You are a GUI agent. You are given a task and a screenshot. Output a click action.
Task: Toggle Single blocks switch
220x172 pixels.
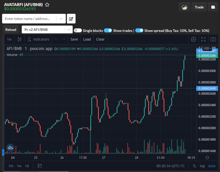[x=78, y=30]
